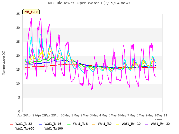Click the May 6 x-axis tick label

tap(115, 115)
